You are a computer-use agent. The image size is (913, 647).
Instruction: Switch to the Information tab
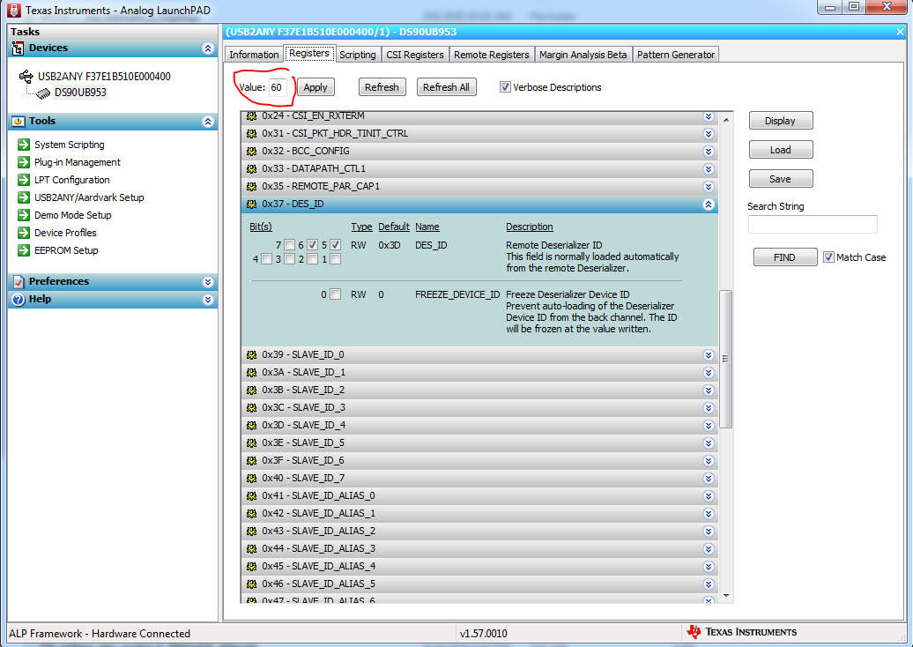[x=254, y=55]
